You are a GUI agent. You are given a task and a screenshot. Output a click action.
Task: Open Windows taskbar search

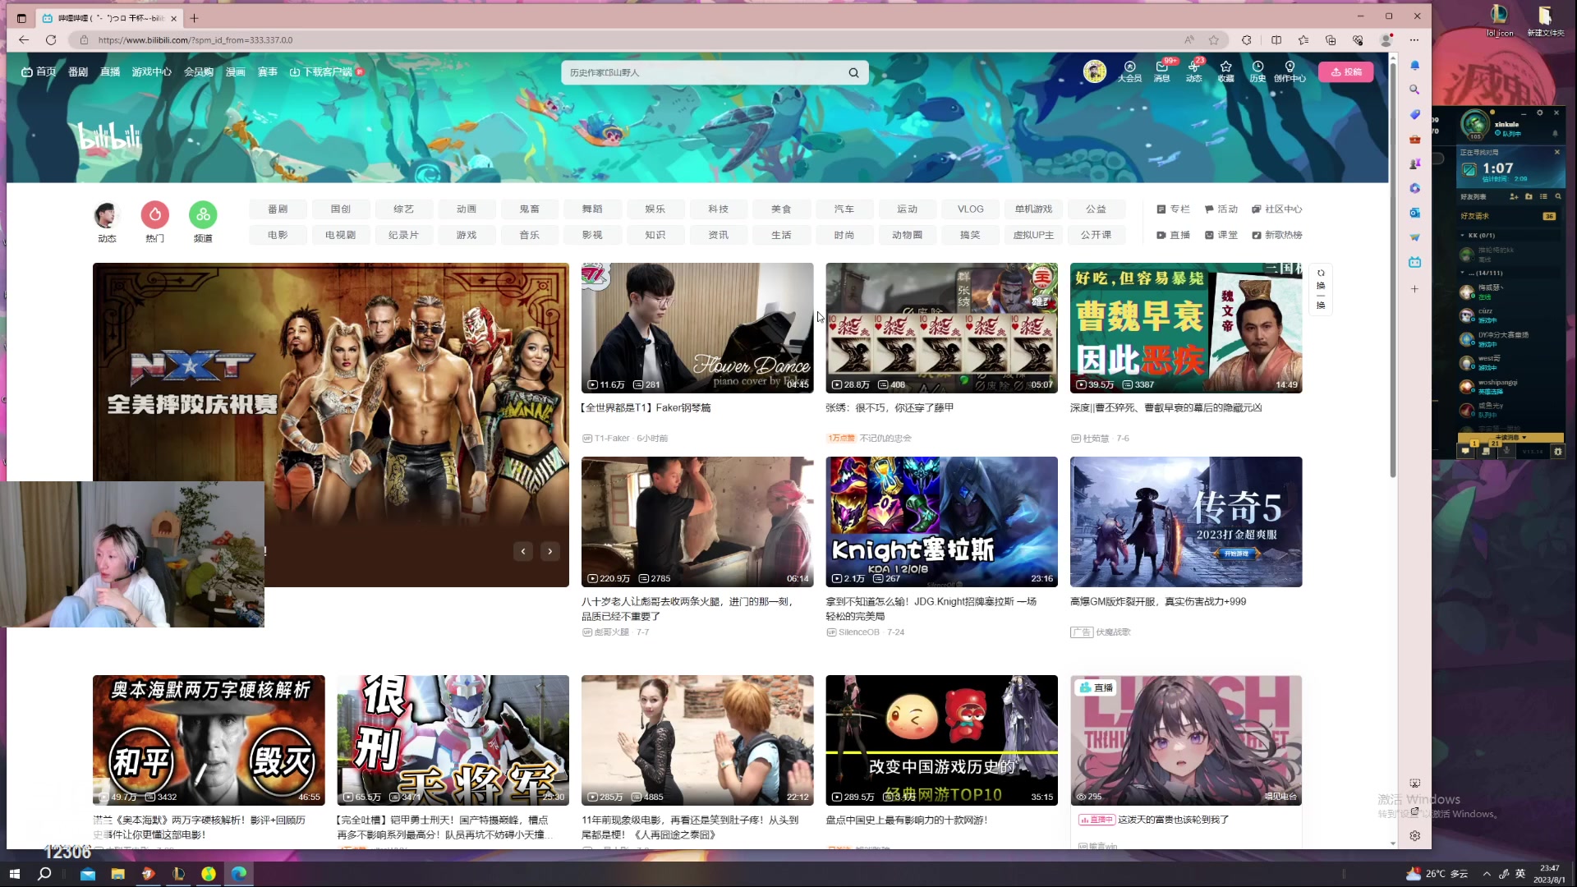[x=44, y=874]
